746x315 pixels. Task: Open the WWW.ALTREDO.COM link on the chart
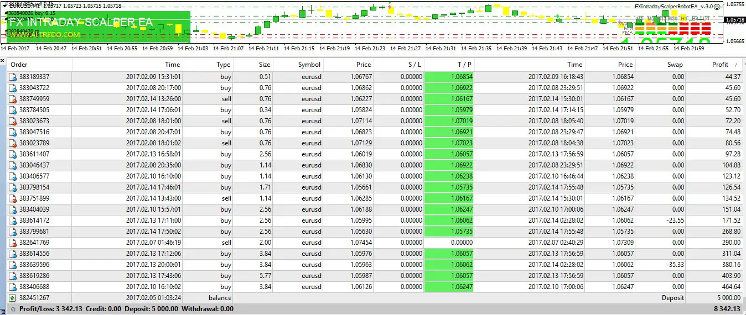point(45,35)
